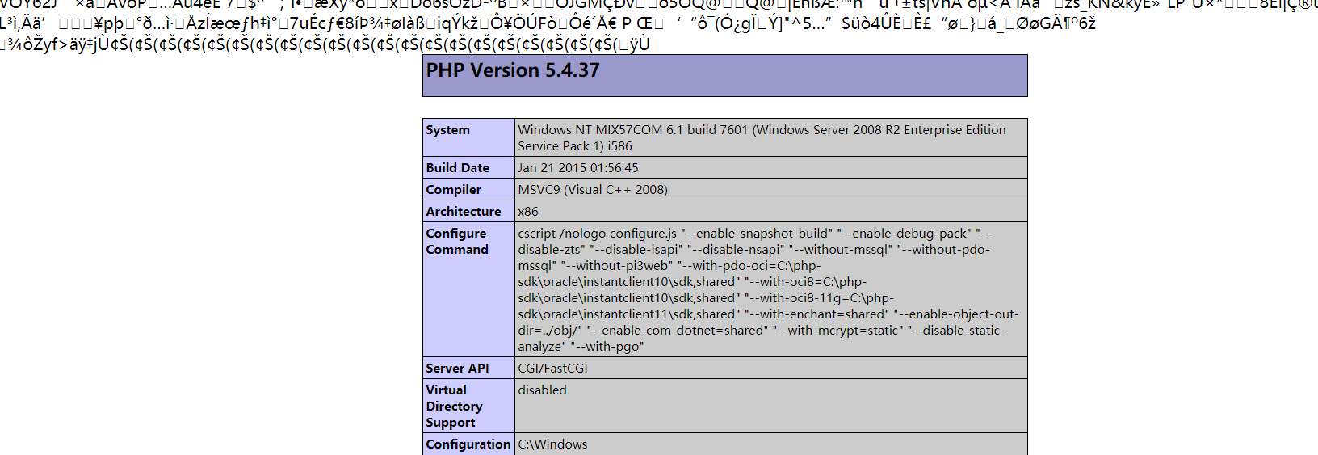This screenshot has height=455, width=1318.
Task: Click the disabled value cell
Action: point(543,390)
